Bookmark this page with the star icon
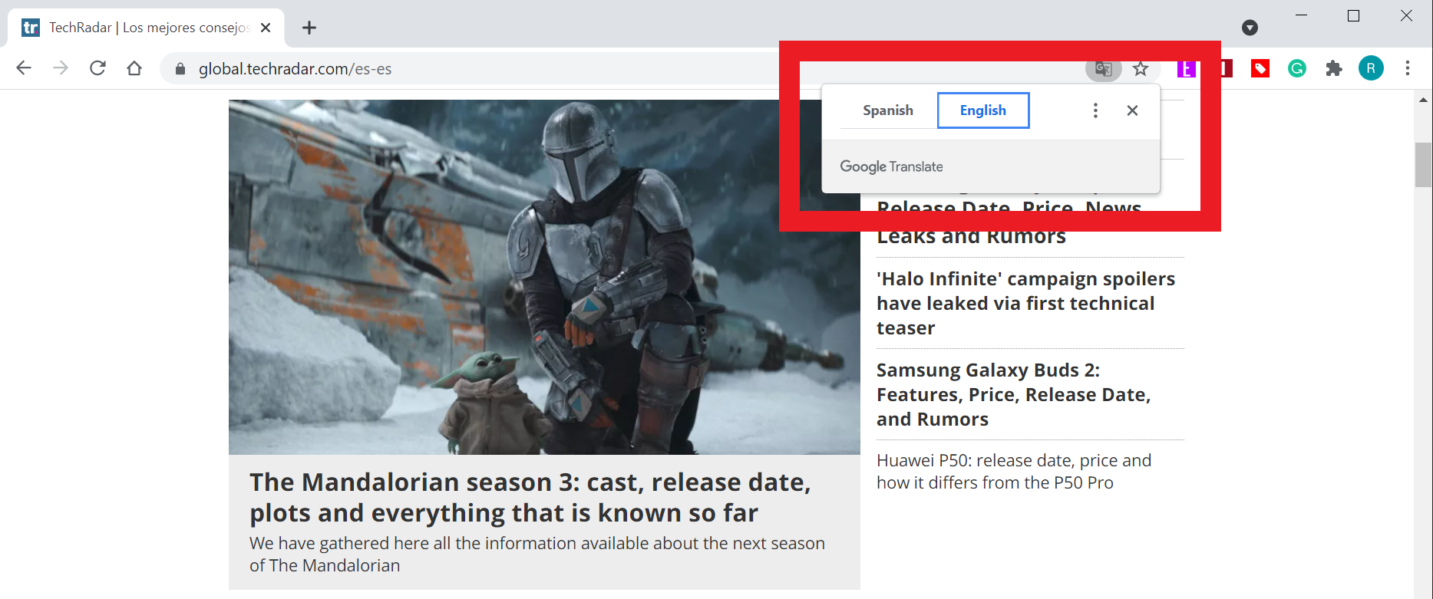This screenshot has height=599, width=1433. coord(1141,69)
